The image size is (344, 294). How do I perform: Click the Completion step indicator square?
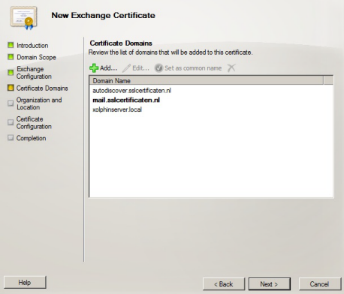click(11, 138)
